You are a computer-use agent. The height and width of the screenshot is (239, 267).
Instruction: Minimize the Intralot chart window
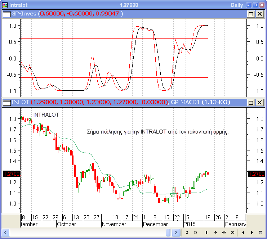click(249, 5)
